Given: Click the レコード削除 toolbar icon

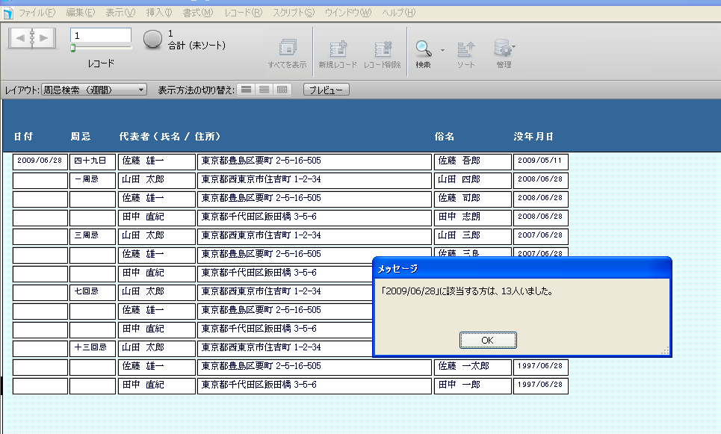Looking at the screenshot, I should tap(383, 49).
